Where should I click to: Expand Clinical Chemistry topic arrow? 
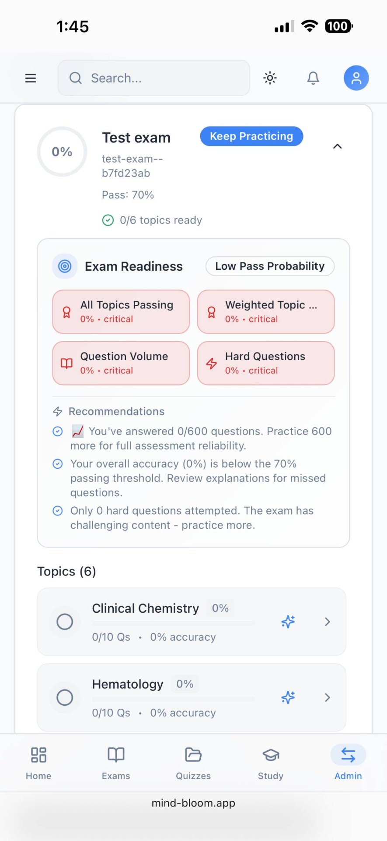(x=328, y=622)
